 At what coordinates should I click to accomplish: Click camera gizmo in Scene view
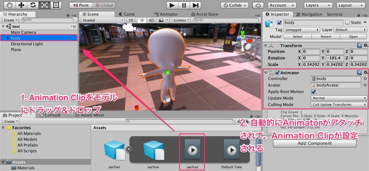pos(129,27)
